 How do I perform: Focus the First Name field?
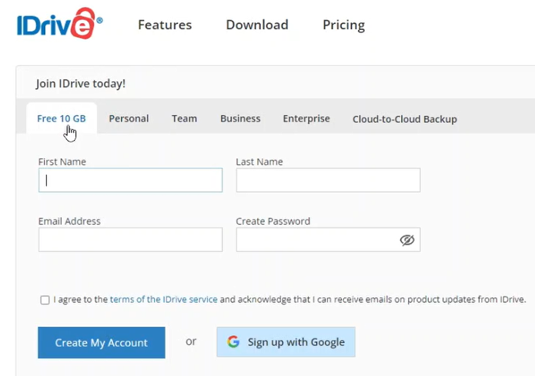point(130,180)
